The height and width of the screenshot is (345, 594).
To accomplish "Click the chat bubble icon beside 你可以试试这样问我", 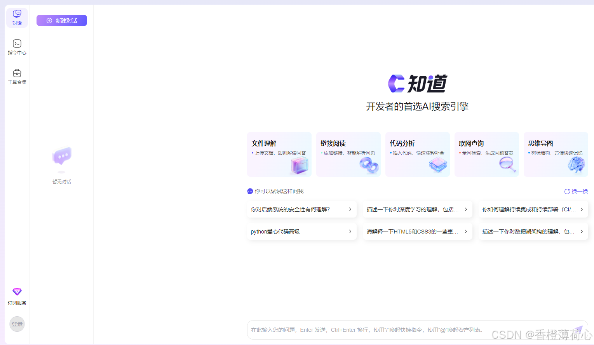I will pyautogui.click(x=250, y=191).
